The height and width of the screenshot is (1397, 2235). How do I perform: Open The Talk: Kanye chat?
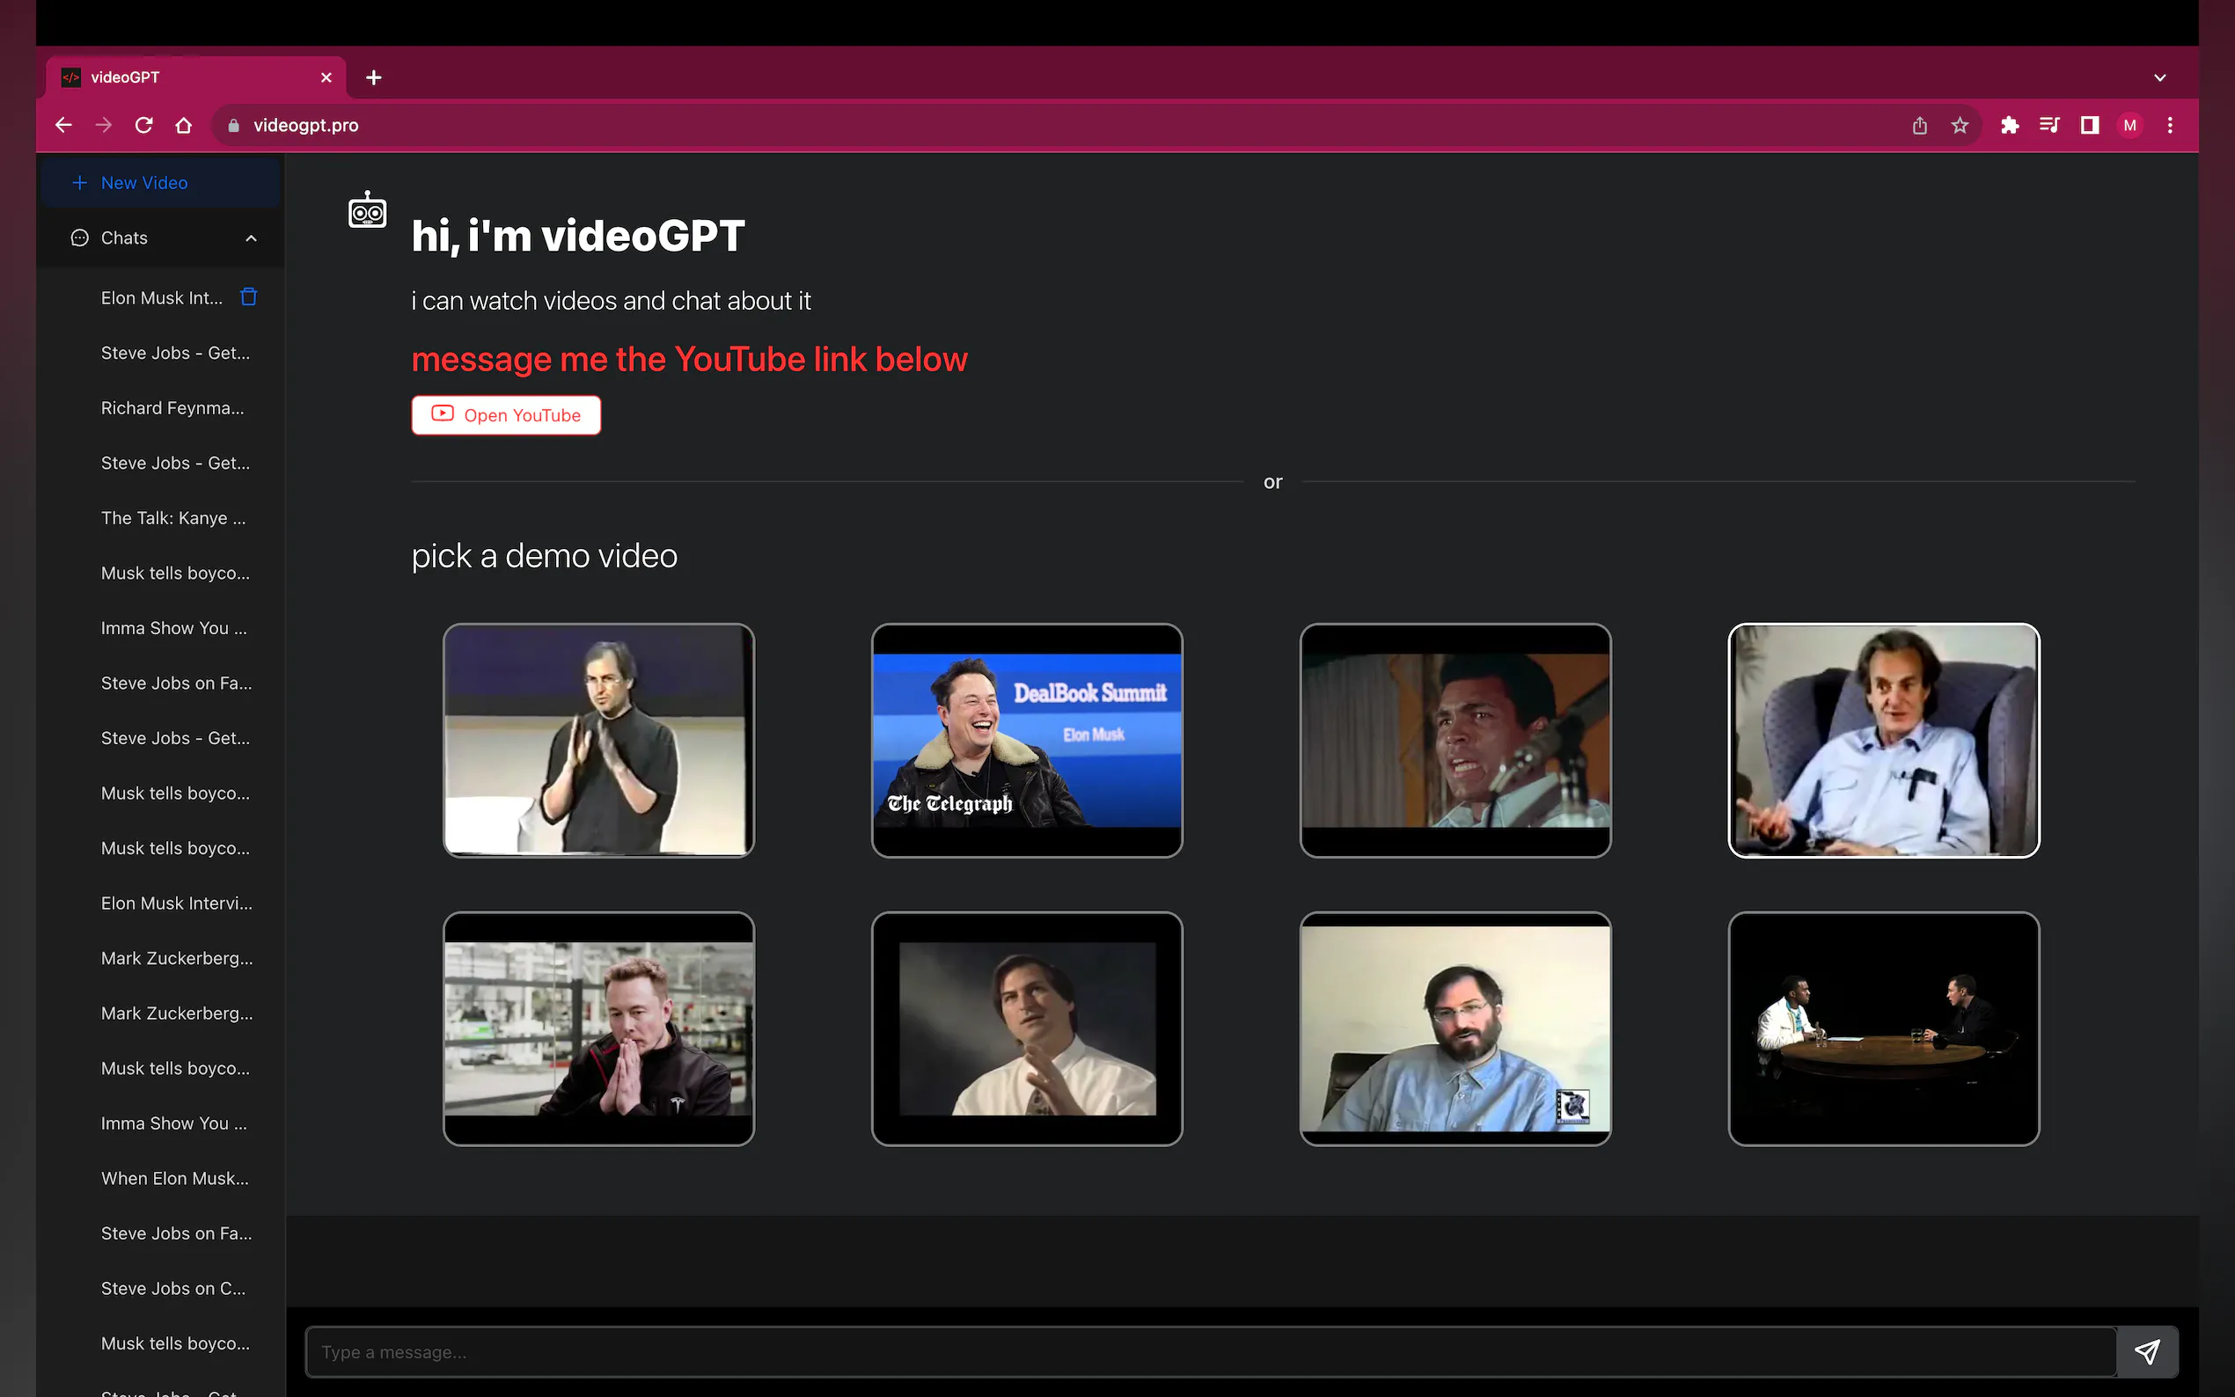(173, 518)
